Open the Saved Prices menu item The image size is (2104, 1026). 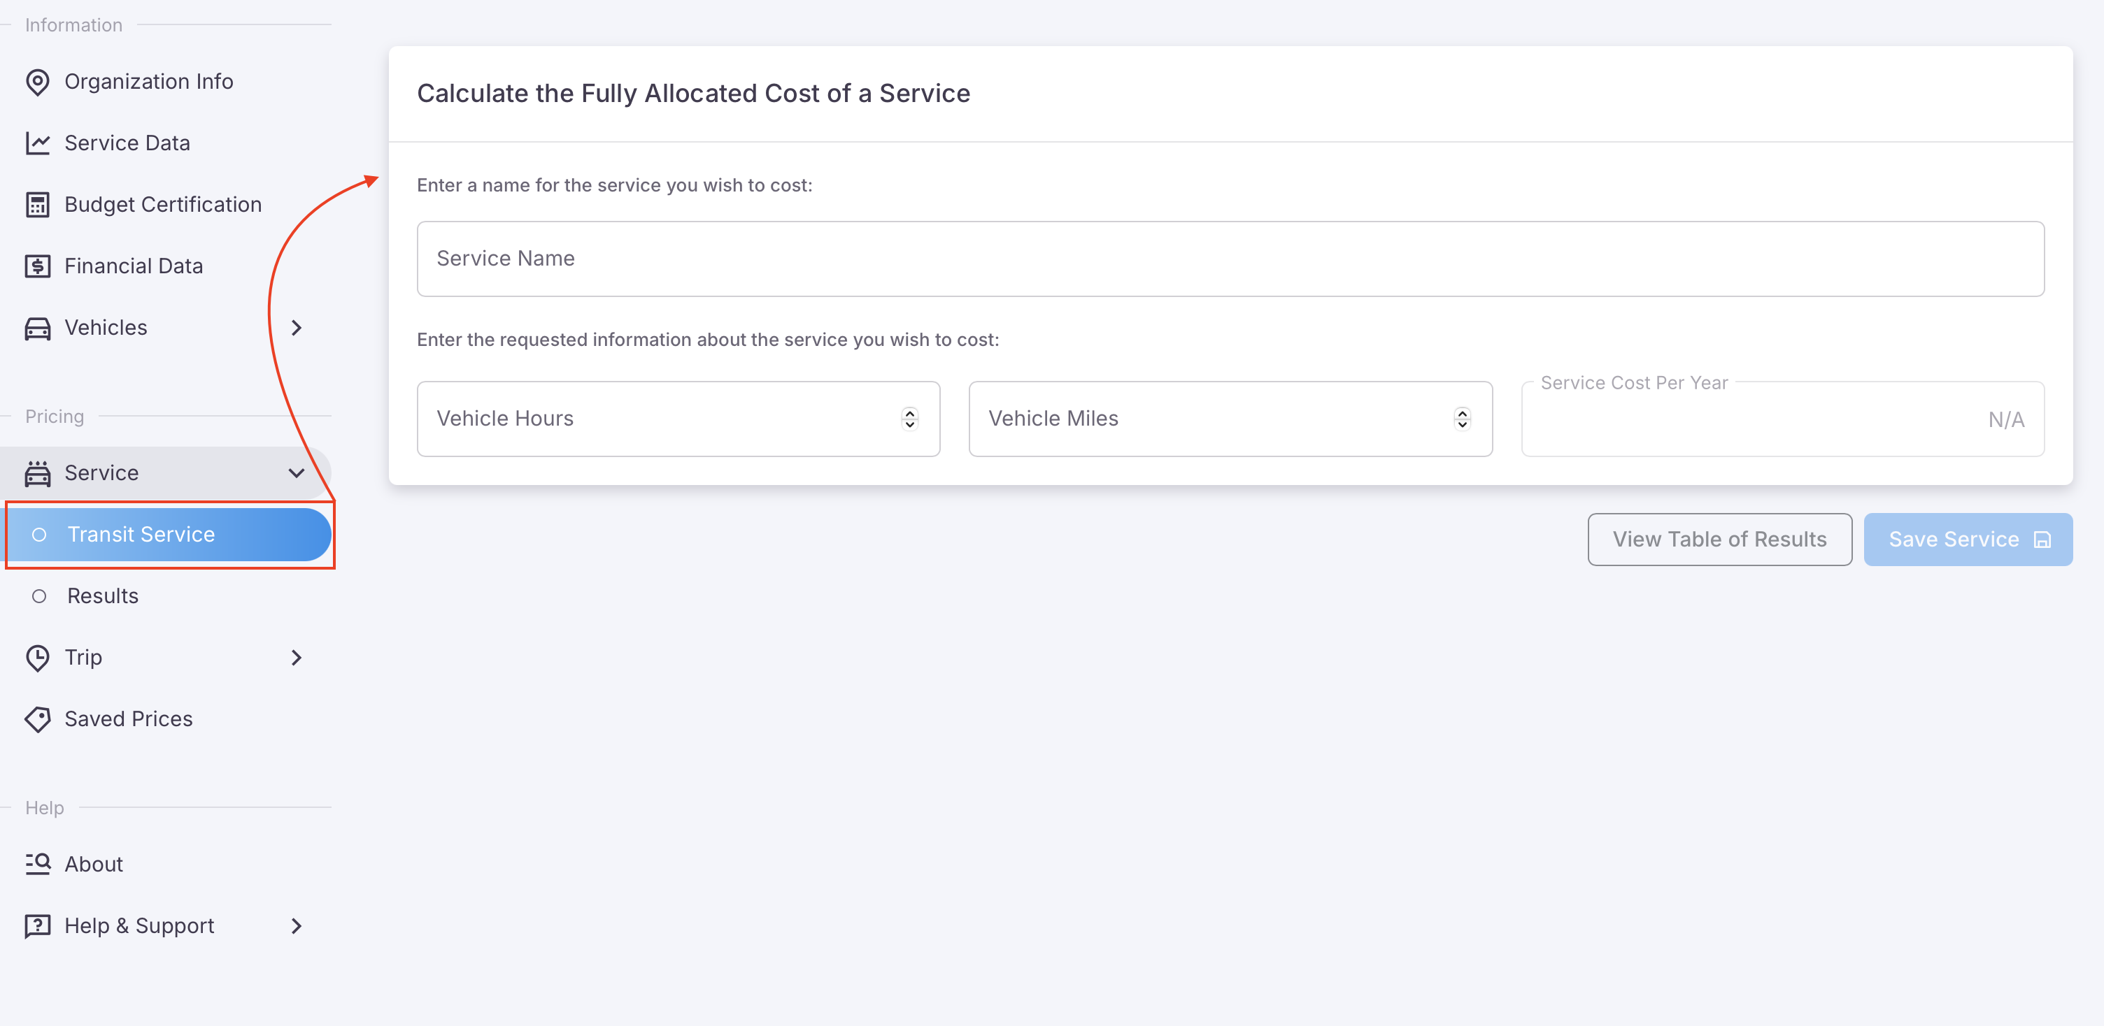[x=128, y=719]
